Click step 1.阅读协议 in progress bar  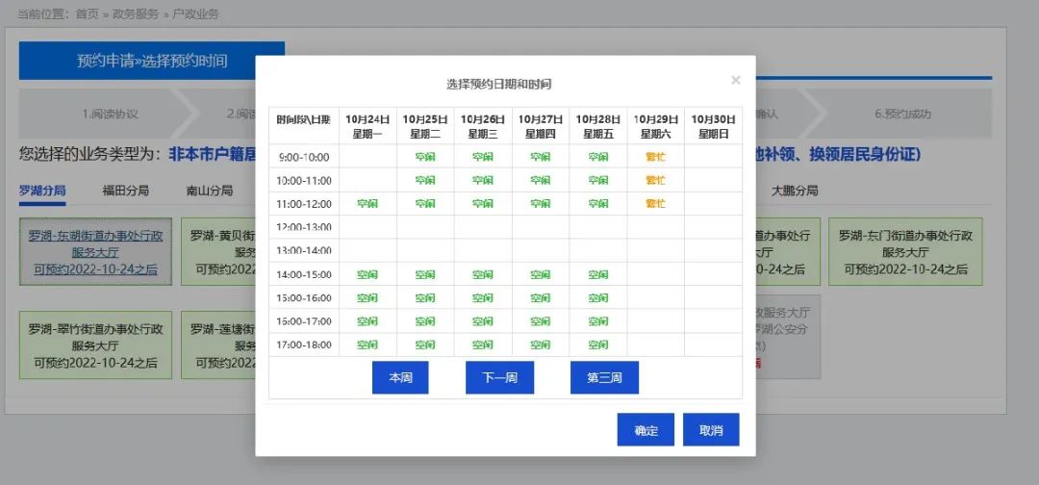(x=110, y=114)
